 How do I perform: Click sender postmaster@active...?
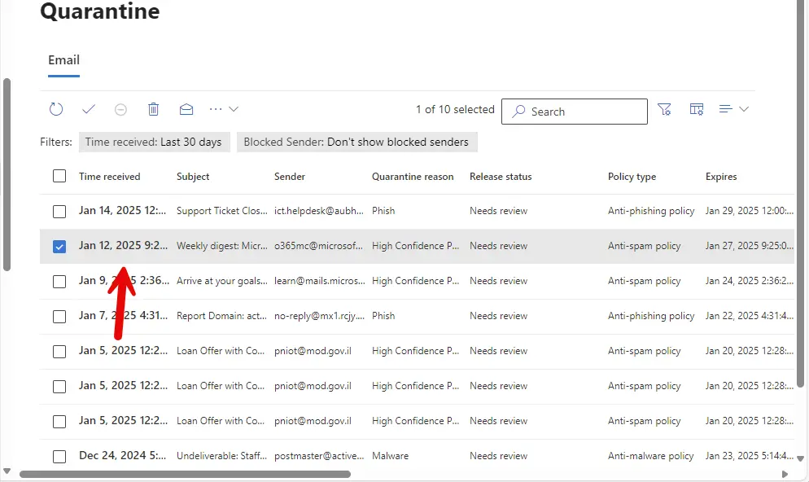coord(319,456)
